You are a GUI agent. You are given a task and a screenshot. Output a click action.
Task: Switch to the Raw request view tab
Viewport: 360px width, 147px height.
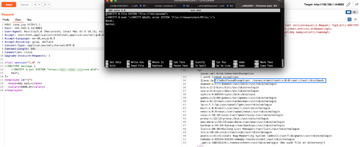pyautogui.click(x=18, y=20)
